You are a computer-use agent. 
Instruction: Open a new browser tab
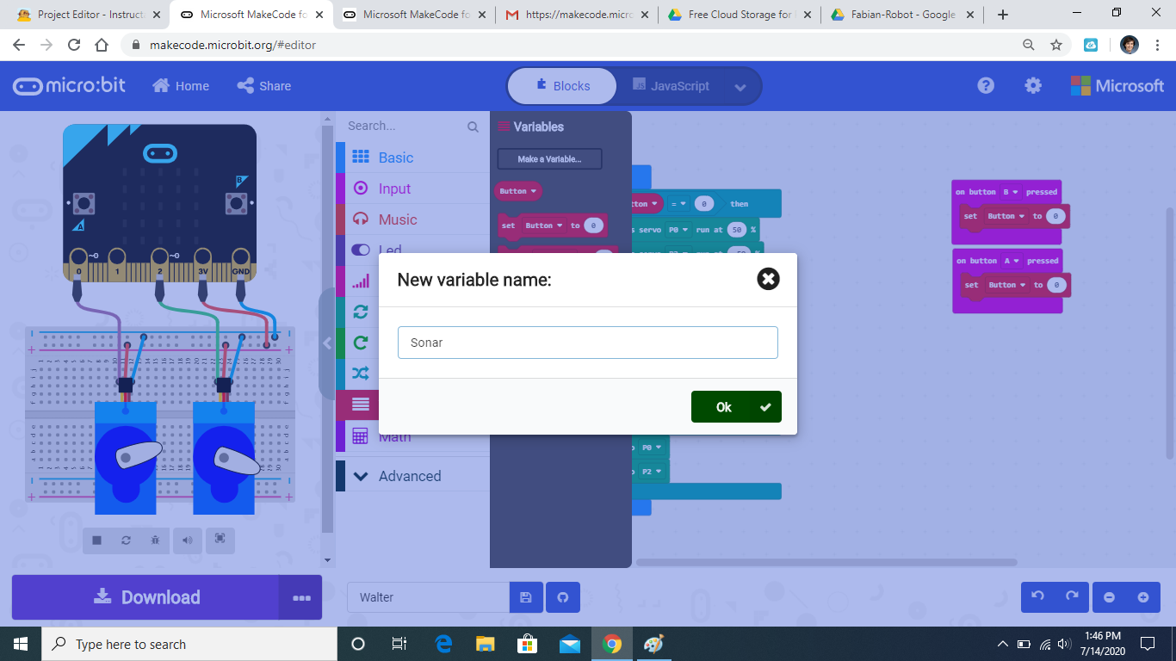(1002, 15)
